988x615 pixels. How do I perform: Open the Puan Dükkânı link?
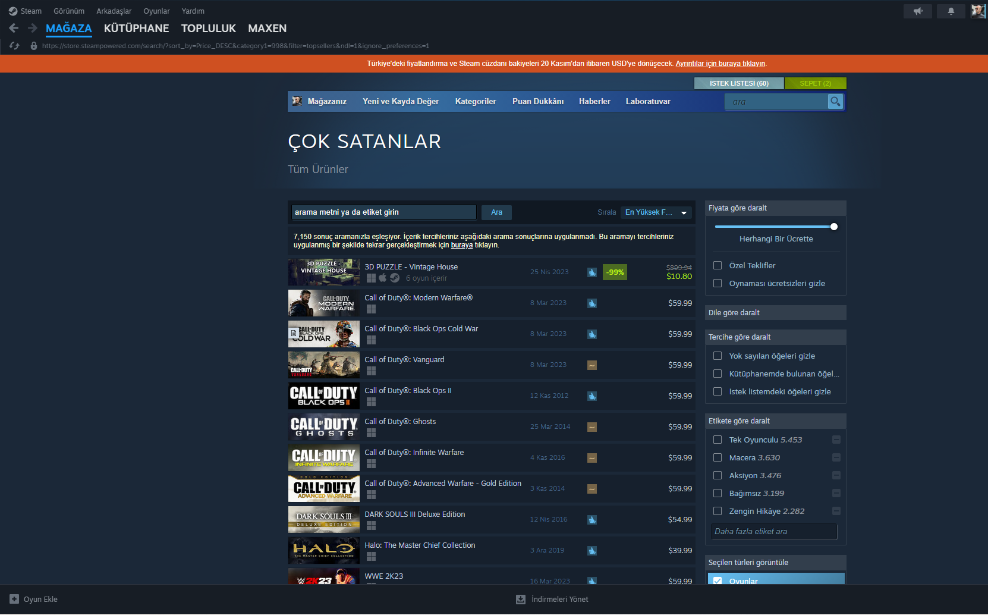[538, 102]
